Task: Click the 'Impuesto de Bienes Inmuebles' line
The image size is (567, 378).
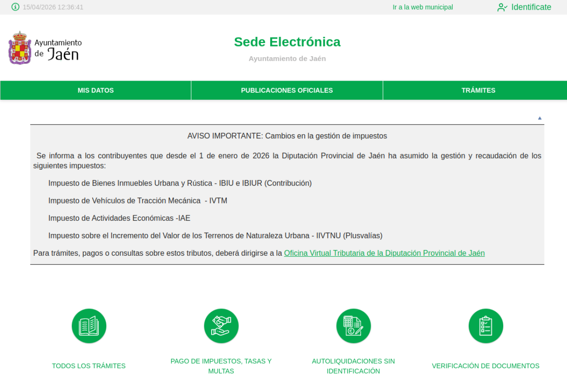Action: (x=180, y=183)
